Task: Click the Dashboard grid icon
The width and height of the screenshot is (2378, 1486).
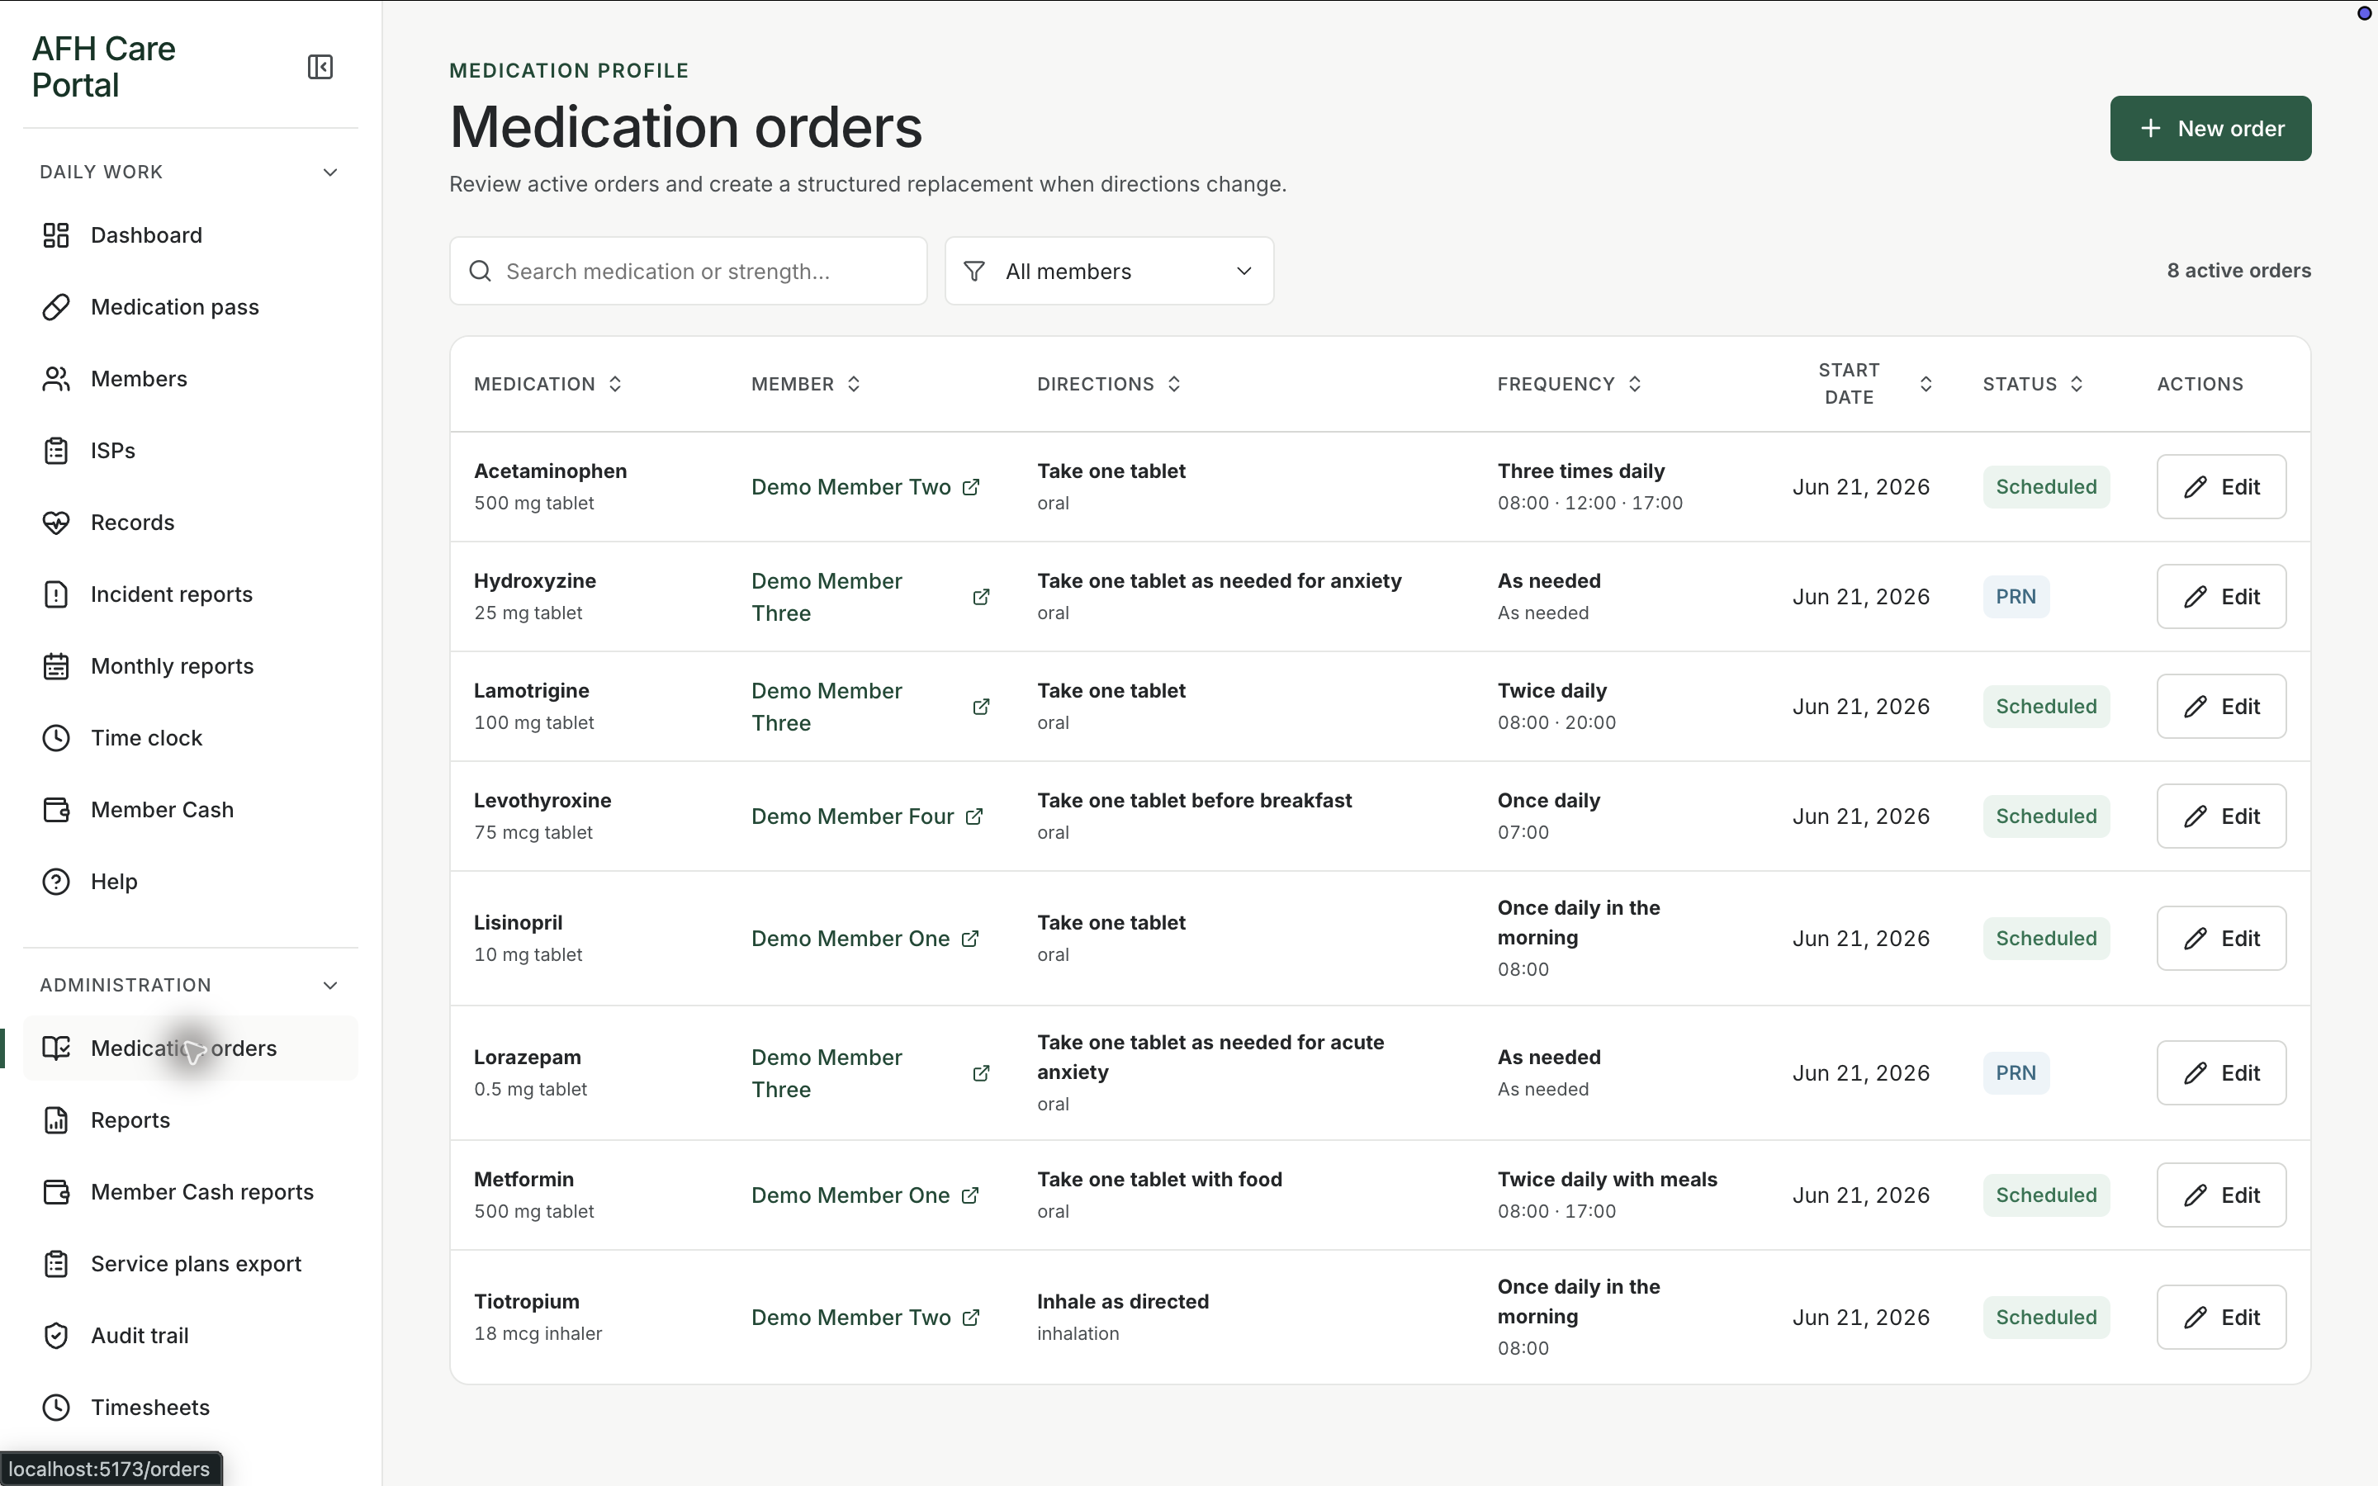Action: click(56, 235)
